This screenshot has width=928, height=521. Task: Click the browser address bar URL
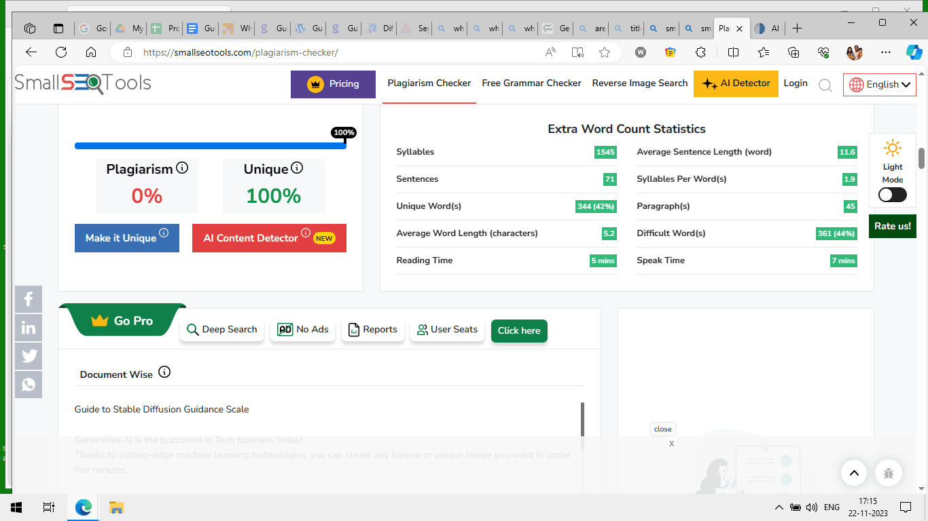coord(240,52)
